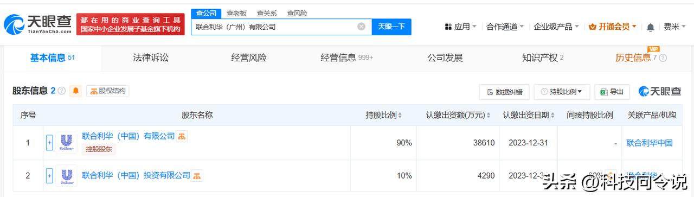Switch to the 法律诉讼 tab
This screenshot has height=197, width=694.
tap(151, 58)
